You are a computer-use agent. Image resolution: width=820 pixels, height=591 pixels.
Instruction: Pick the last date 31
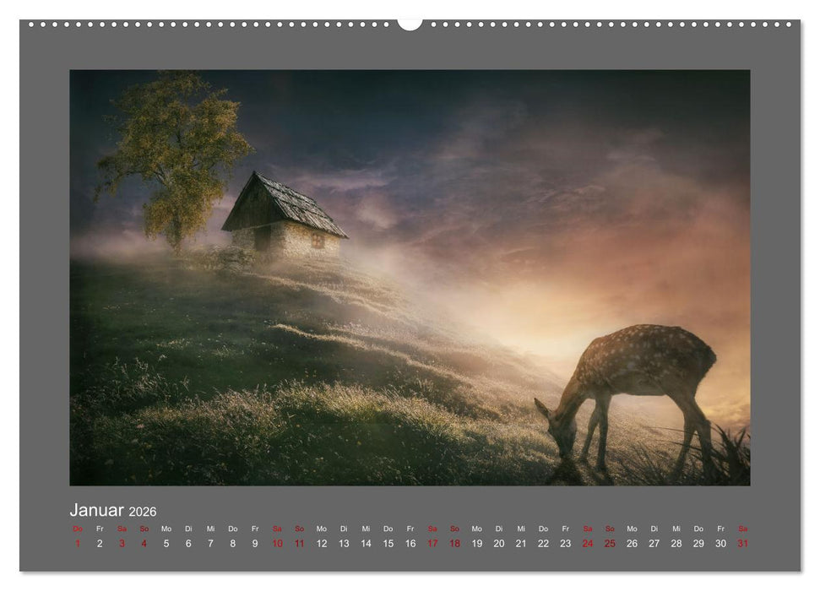click(743, 544)
